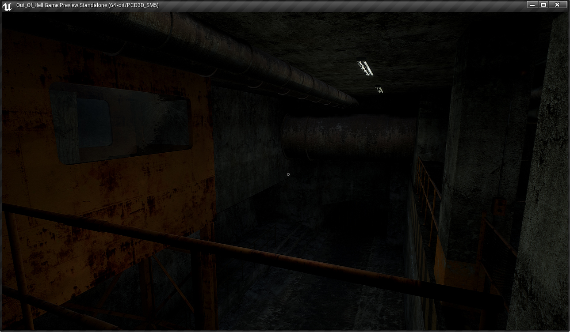
Task: Click the Out_Of_Hell Game Preview title text
Action: pos(87,5)
